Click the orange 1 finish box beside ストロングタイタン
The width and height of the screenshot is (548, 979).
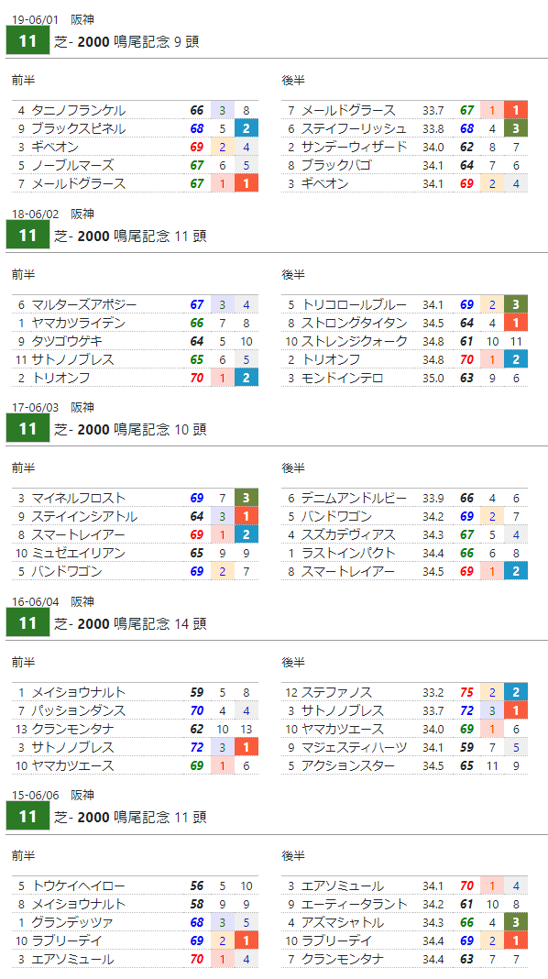pos(516,323)
